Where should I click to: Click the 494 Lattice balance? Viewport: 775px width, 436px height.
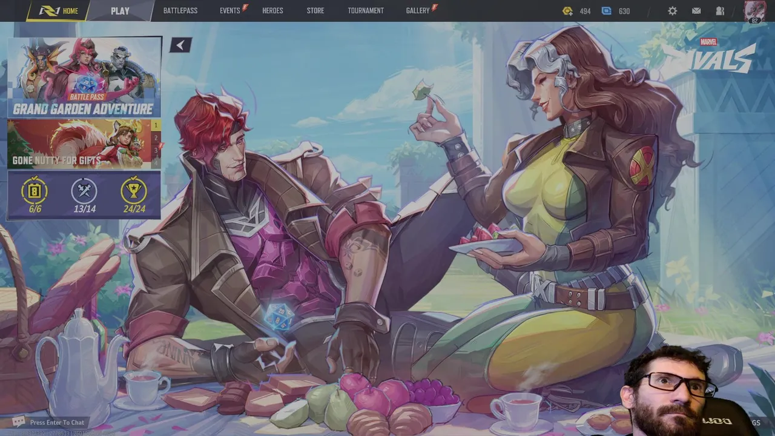coord(585,11)
